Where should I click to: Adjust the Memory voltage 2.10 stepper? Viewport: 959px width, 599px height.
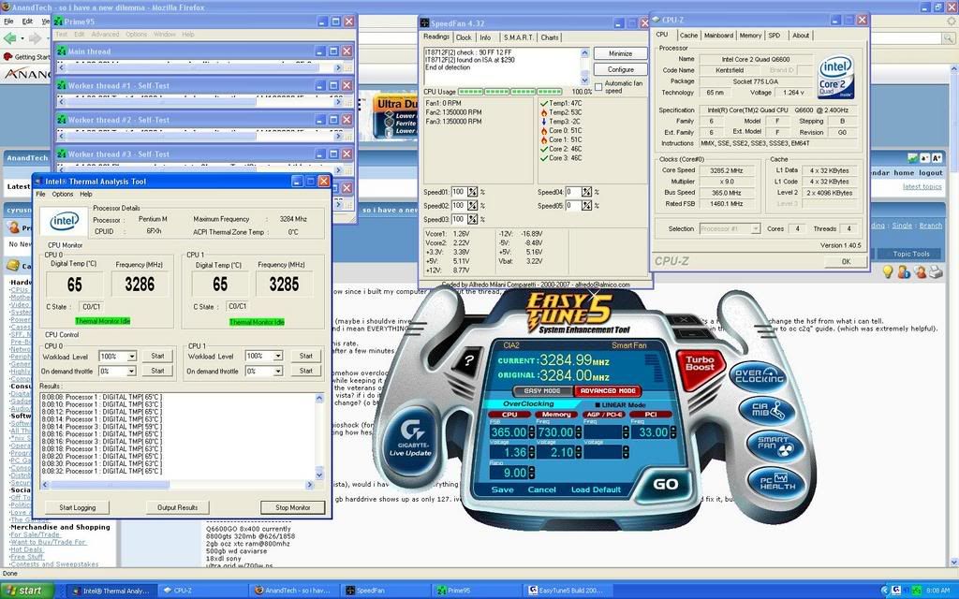(x=577, y=452)
